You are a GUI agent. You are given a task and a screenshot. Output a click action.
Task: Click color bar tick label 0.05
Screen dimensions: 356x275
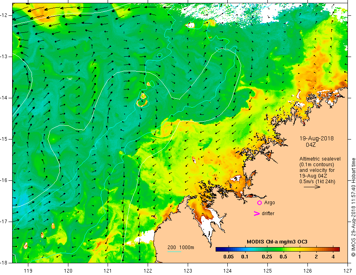(x=229, y=257)
